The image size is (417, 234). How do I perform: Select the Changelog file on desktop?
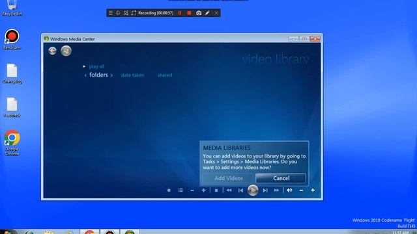[x=12, y=73]
